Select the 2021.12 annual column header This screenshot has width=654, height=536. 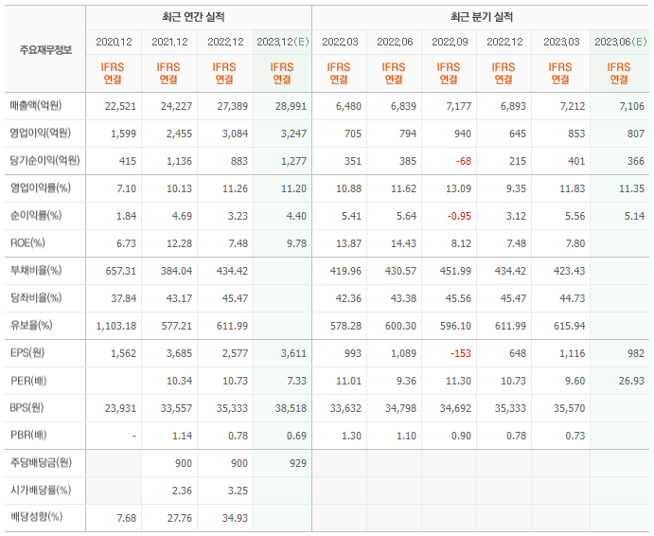(169, 42)
